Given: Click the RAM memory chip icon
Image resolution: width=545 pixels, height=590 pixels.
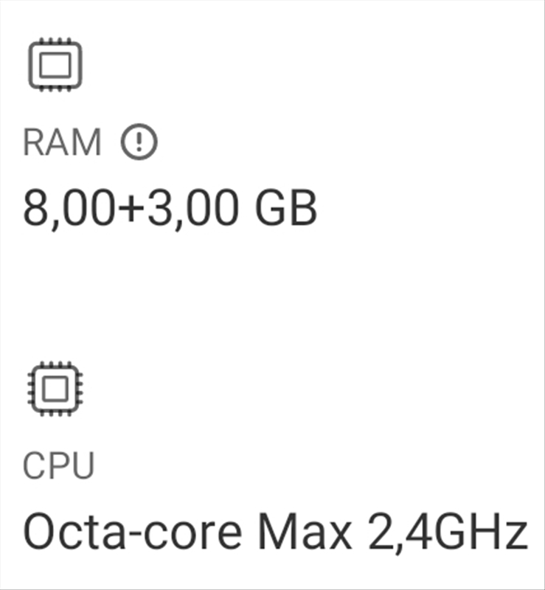Looking at the screenshot, I should click(55, 65).
